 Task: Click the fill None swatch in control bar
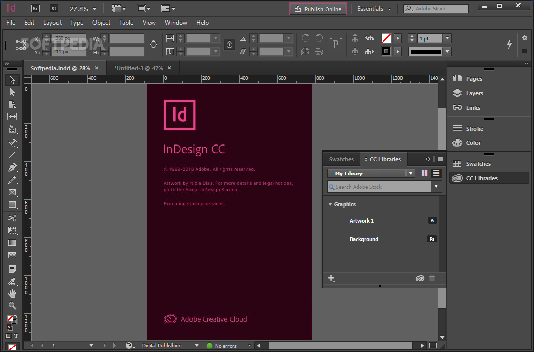[x=386, y=38]
